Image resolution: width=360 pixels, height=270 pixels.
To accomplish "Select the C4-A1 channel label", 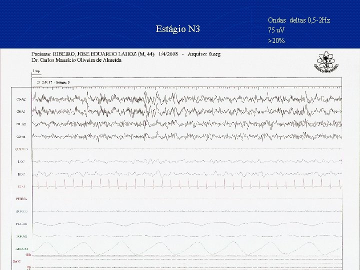I will point(21,112).
